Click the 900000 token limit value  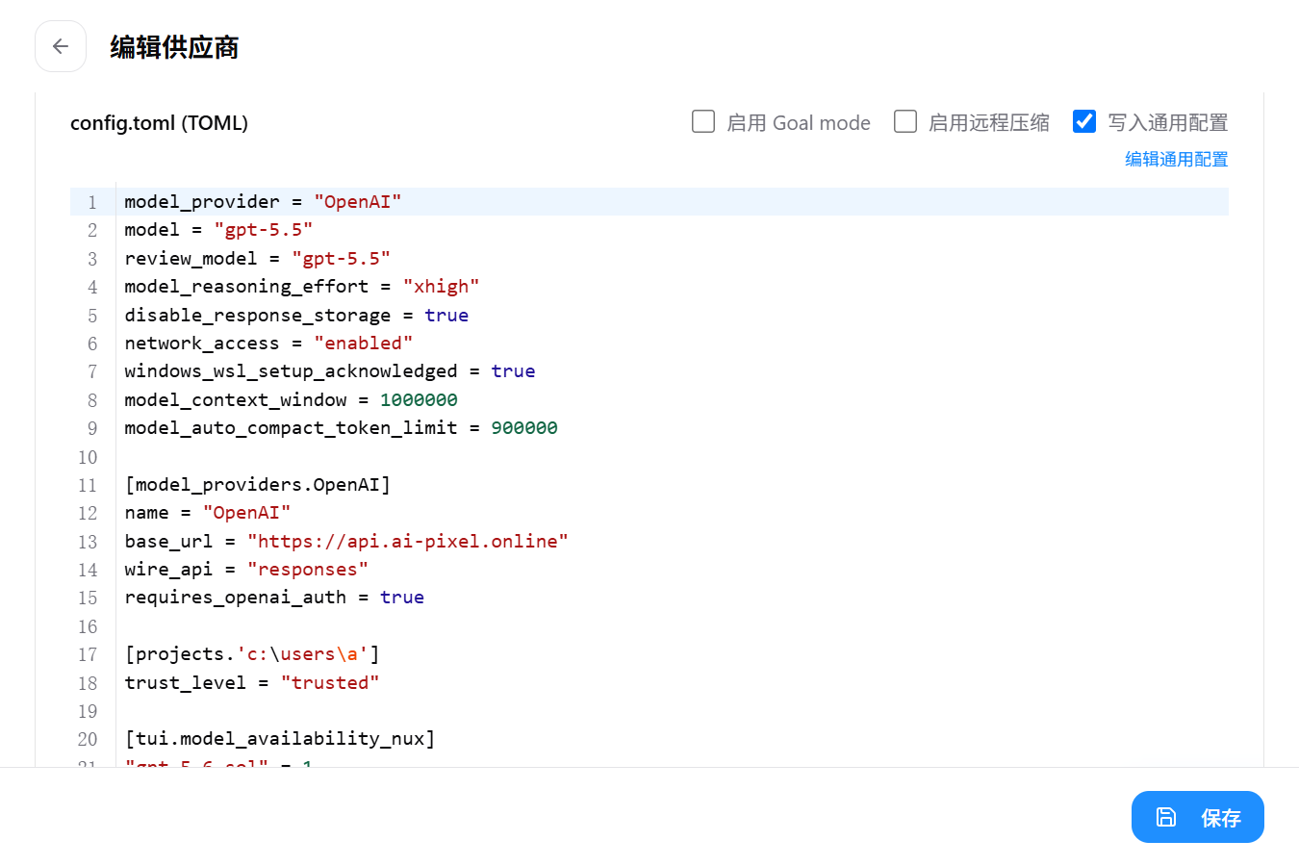(524, 428)
